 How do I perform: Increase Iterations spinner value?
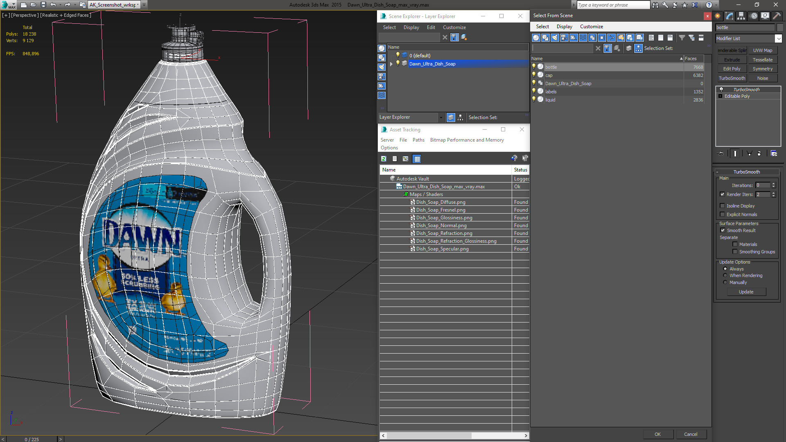[773, 184]
